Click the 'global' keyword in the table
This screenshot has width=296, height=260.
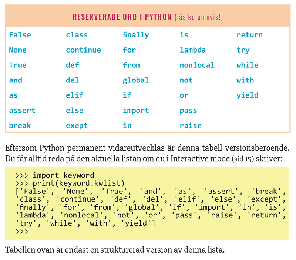[136, 80]
